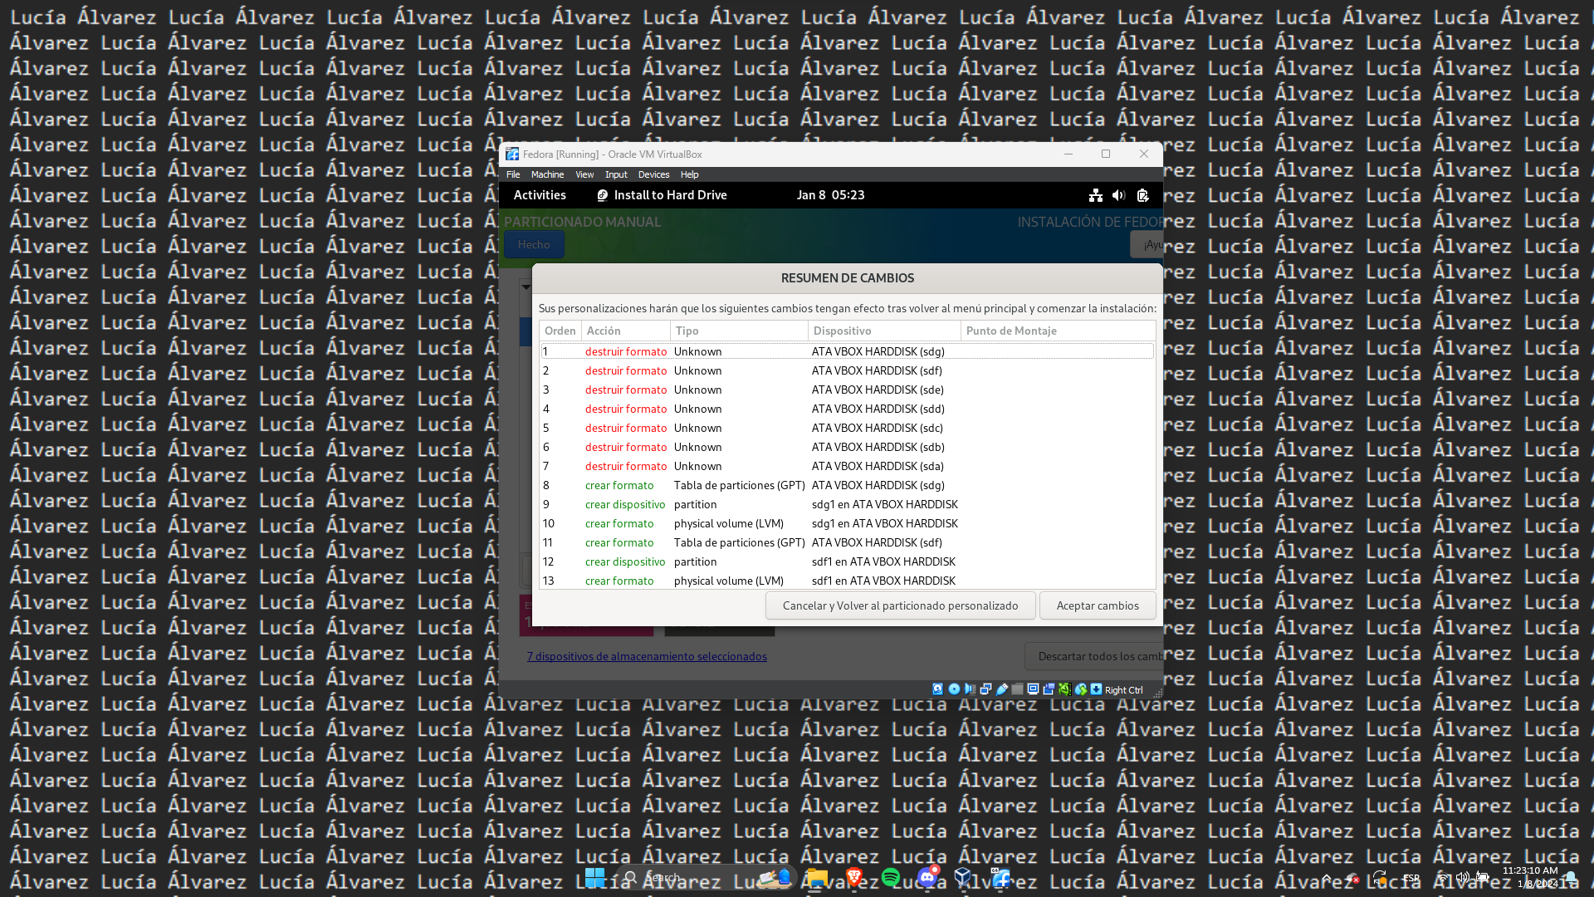This screenshot has height=897, width=1594.
Task: Click the hard disk activity status icon
Action: point(938,689)
